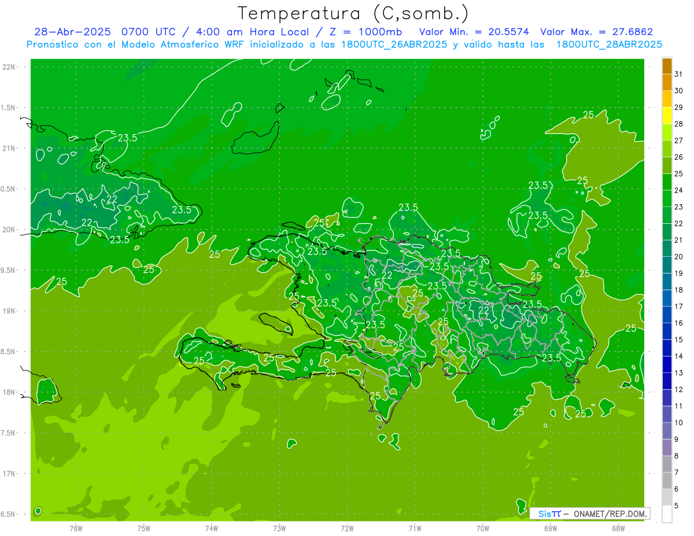Click the 'ONAMET/REP.DOM.' credit label
Image resolution: width=694 pixels, height=536 pixels.
click(x=611, y=513)
